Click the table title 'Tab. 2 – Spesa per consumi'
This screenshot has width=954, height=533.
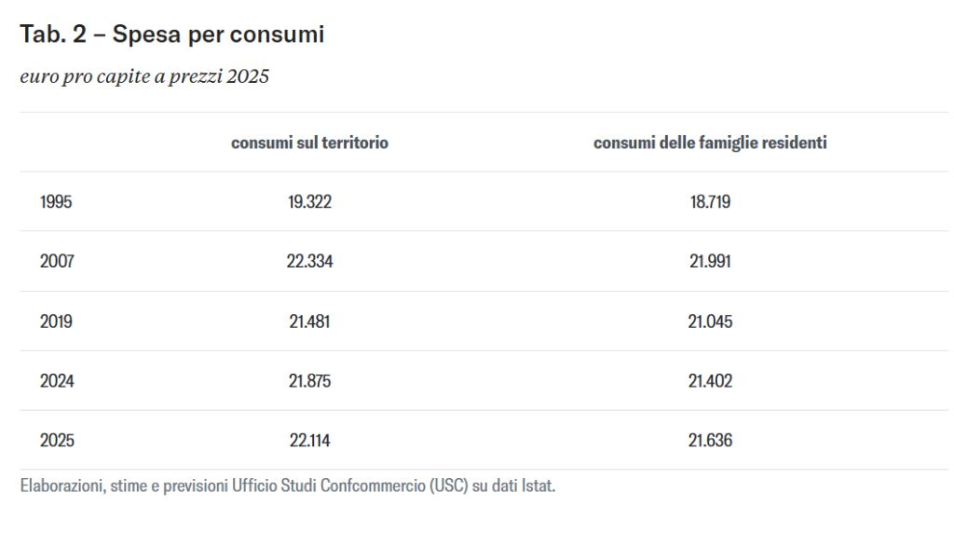tap(172, 35)
